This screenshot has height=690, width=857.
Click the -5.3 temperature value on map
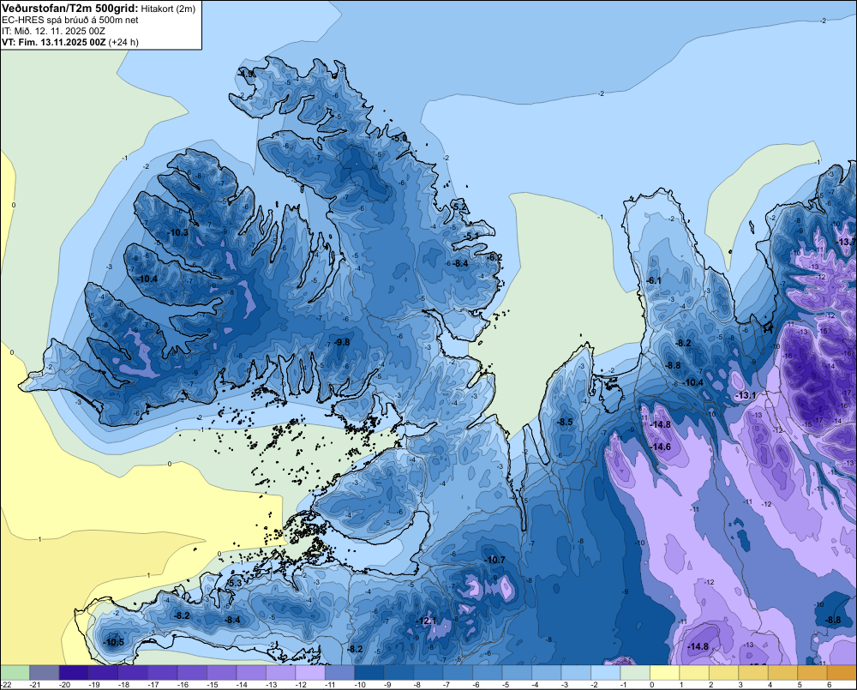coord(234,584)
